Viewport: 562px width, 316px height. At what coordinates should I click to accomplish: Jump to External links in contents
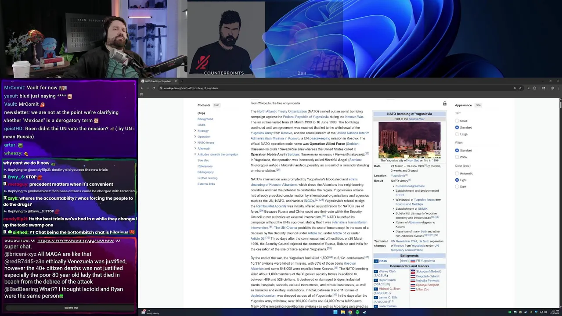pyautogui.click(x=206, y=184)
